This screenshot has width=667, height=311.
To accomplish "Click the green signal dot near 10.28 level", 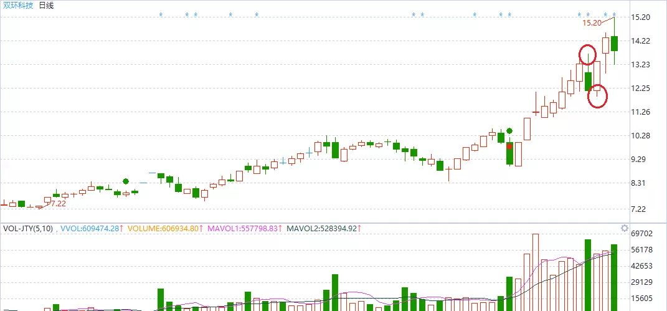I will pos(509,131).
